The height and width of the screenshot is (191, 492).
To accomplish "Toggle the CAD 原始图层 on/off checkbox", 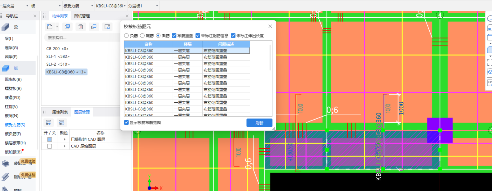I will (x=50, y=146).
